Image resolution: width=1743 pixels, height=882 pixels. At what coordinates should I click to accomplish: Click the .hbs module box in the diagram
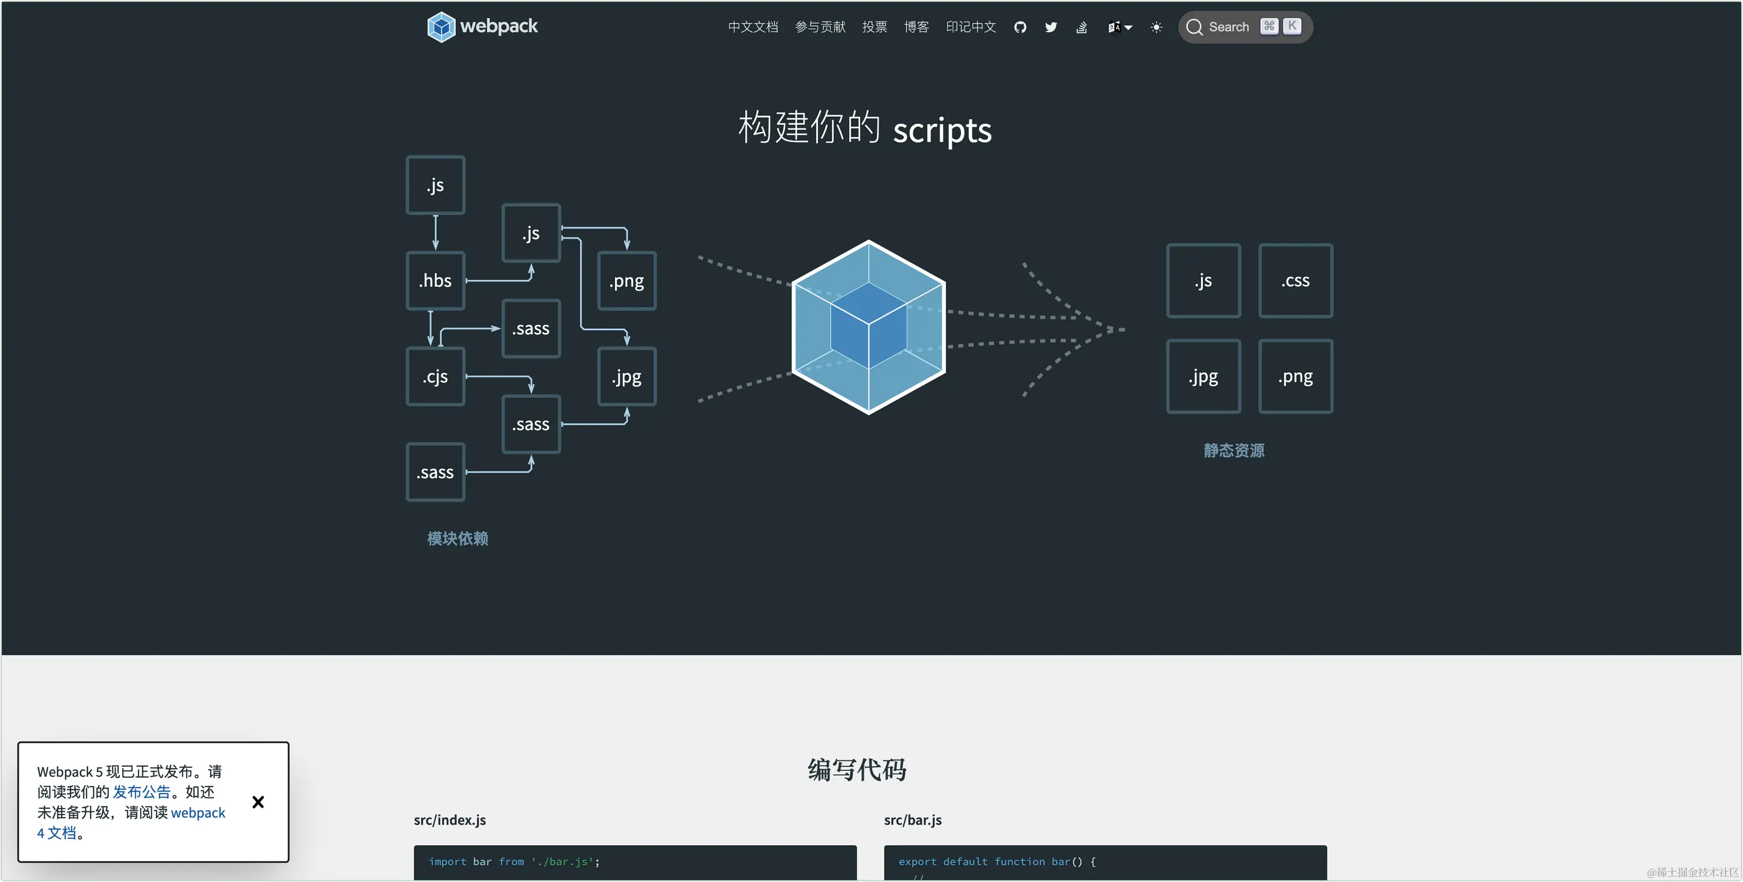[x=435, y=281]
